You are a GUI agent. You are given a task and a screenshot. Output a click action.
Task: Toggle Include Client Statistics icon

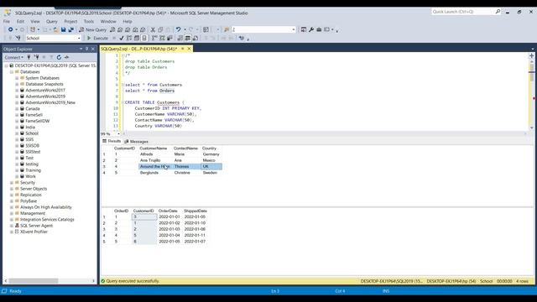pos(169,38)
